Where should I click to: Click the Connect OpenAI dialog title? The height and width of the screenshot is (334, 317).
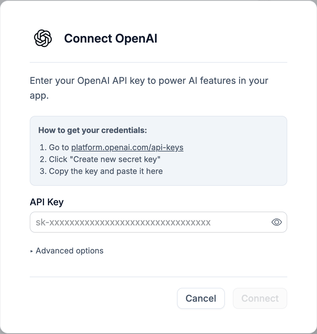point(111,38)
